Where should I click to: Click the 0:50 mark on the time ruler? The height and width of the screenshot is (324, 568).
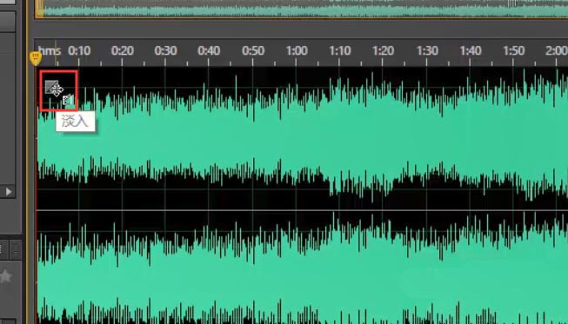pyautogui.click(x=253, y=50)
